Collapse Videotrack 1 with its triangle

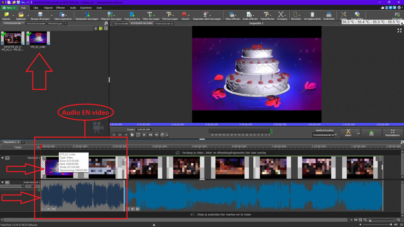pyautogui.click(x=2, y=158)
